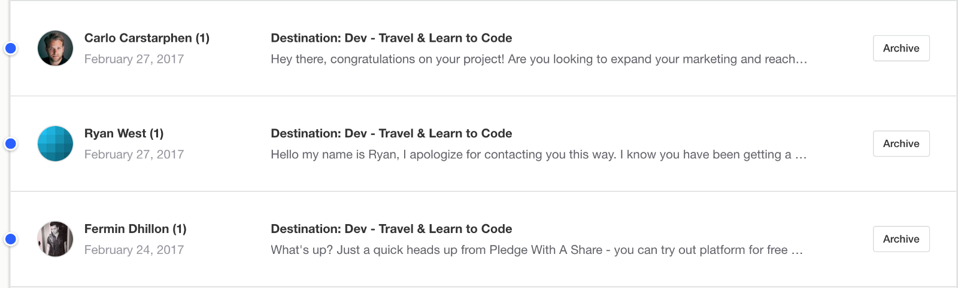Archive the message from Ryan West
This screenshot has height=288, width=958.
point(901,143)
